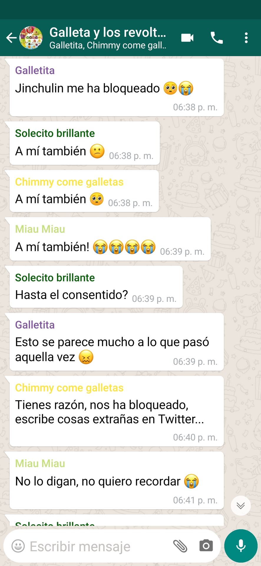Open the three-dot options menu
Screen dimensions: 261x566
pos(246,38)
